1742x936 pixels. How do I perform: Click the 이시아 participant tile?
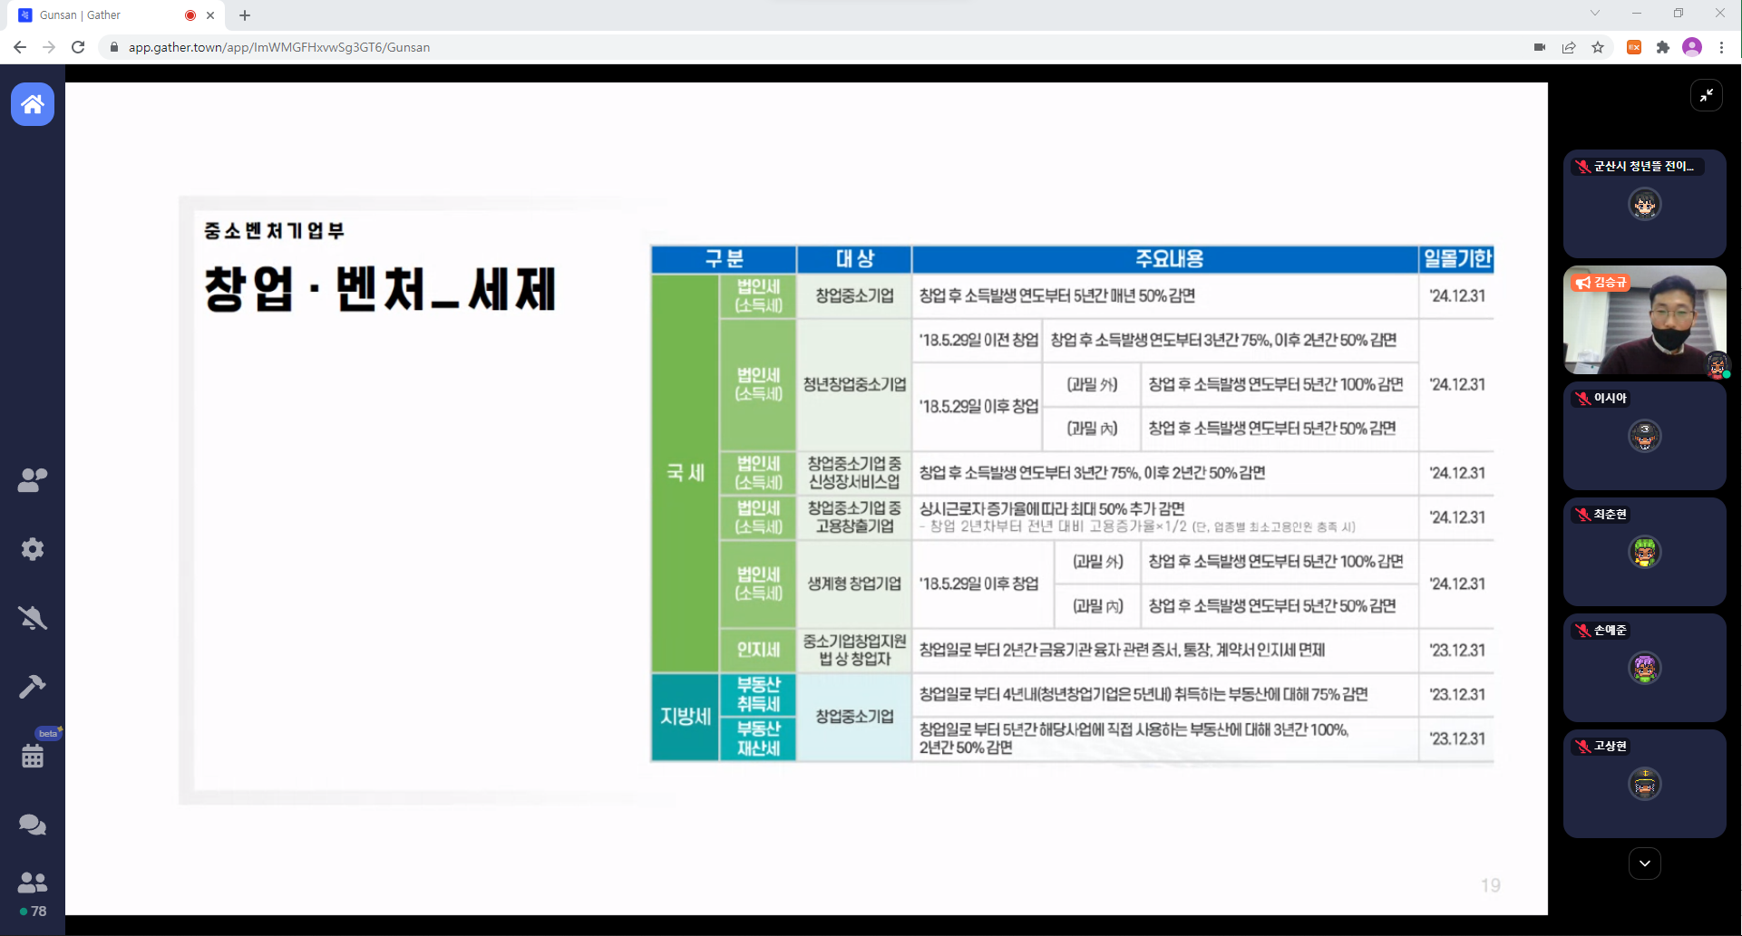pyautogui.click(x=1644, y=436)
